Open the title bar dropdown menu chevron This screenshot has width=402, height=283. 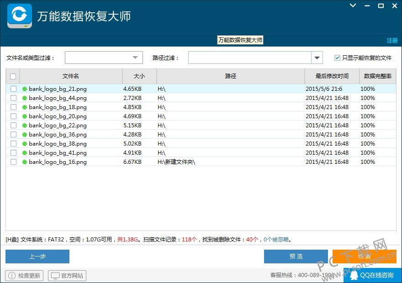point(353,5)
